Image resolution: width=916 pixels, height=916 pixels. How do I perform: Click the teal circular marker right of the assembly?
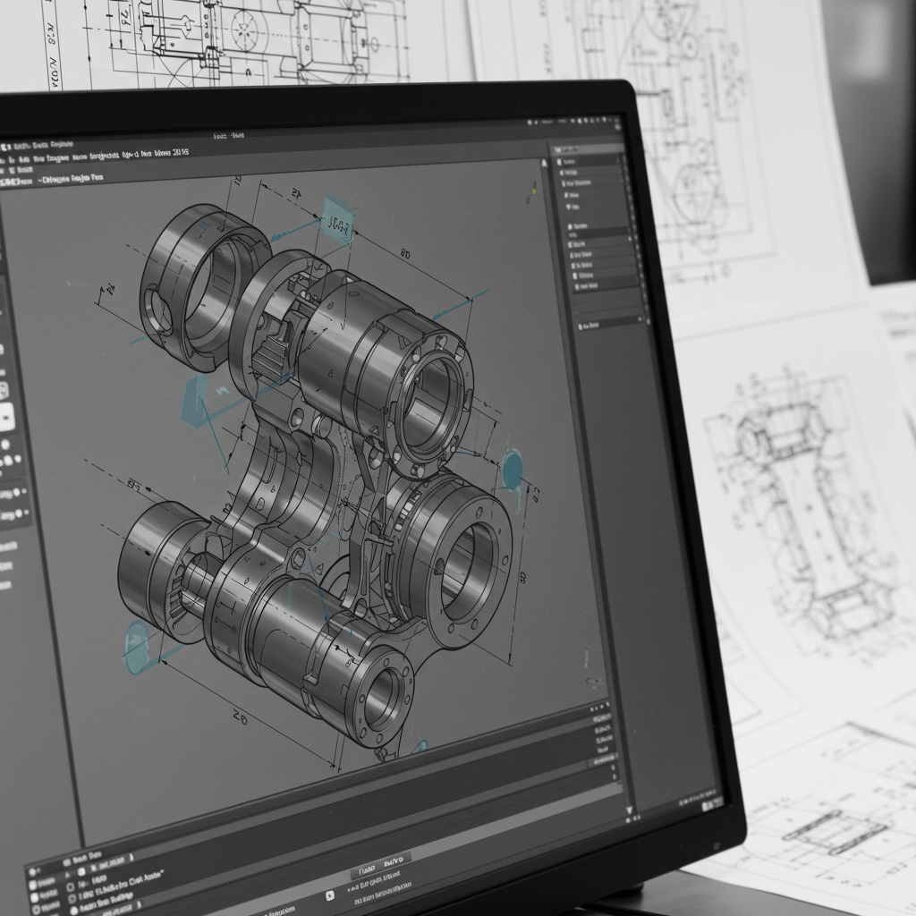[x=512, y=470]
